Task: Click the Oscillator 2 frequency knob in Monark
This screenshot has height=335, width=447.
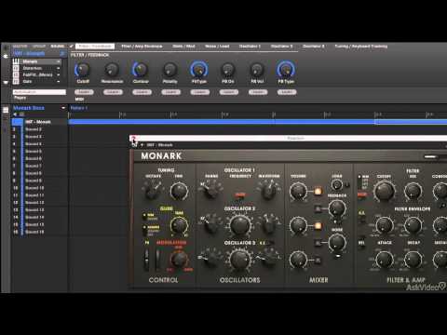Action: coord(239,225)
